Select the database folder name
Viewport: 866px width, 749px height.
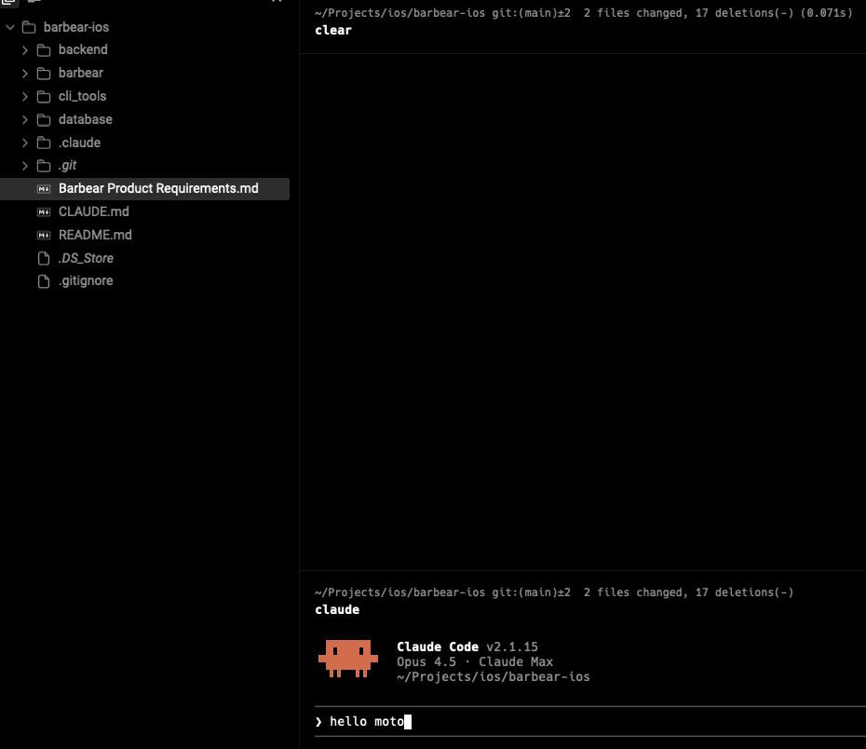tap(85, 119)
